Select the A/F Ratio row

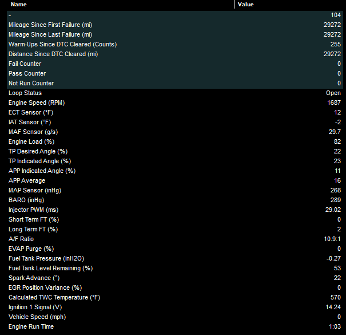click(x=175, y=239)
